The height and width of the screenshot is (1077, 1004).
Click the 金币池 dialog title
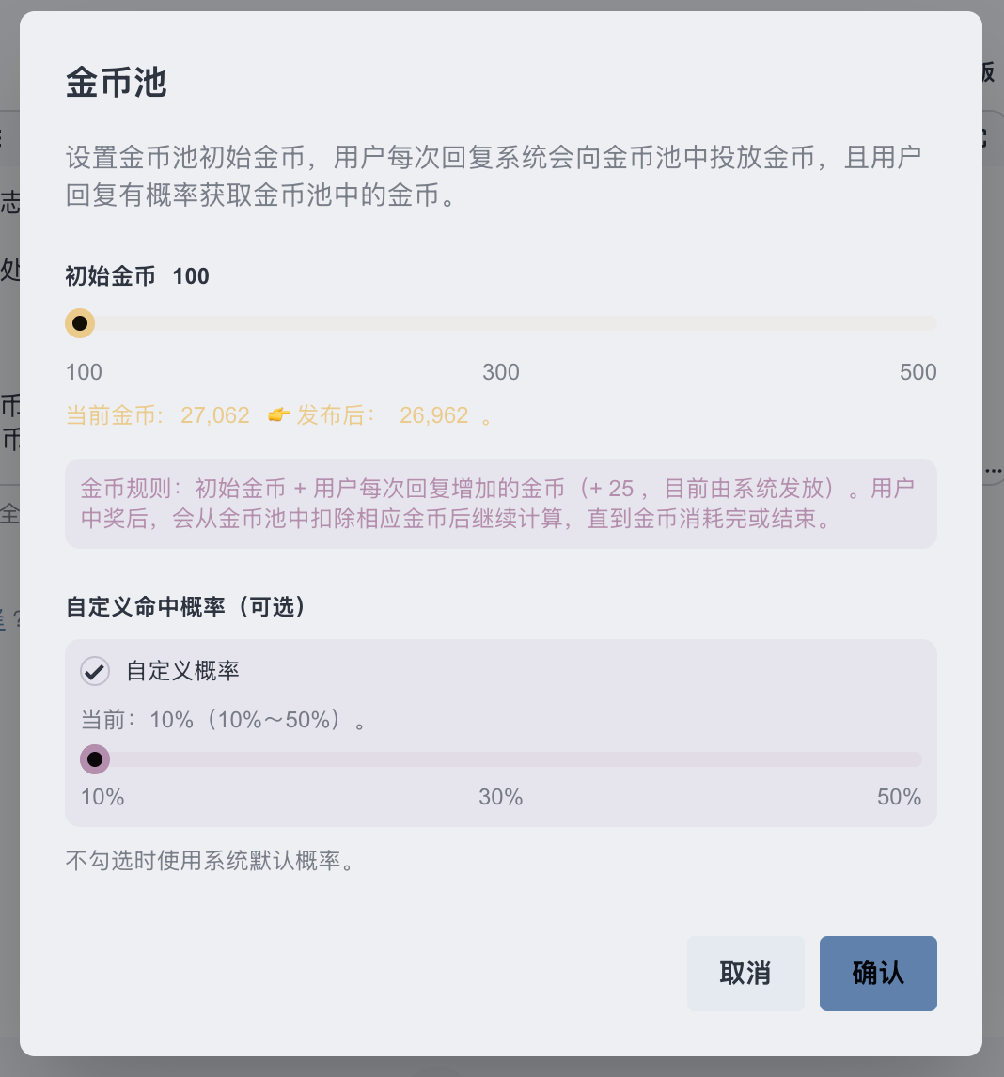(x=116, y=83)
